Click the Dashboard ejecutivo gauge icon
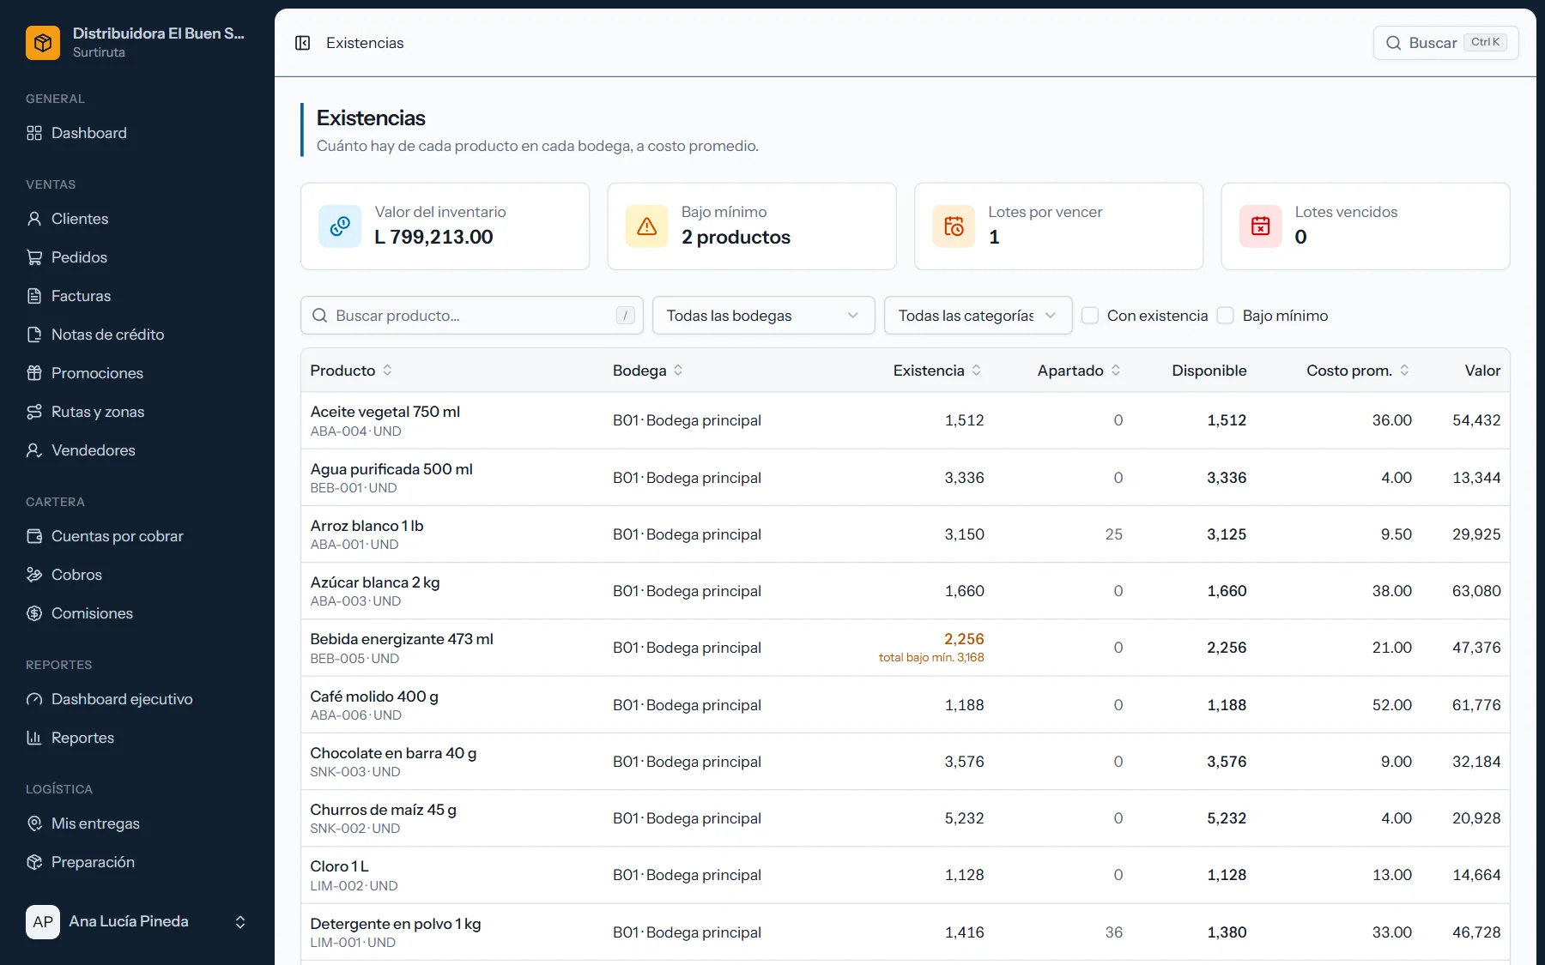1545x965 pixels. [34, 699]
